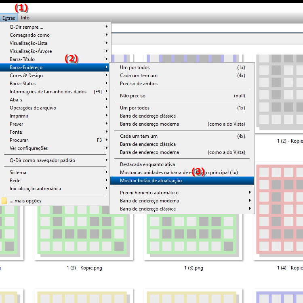Click Um por todos (1x) above Barra de endereço clássica
This screenshot has width=303, height=303.
[x=182, y=108]
